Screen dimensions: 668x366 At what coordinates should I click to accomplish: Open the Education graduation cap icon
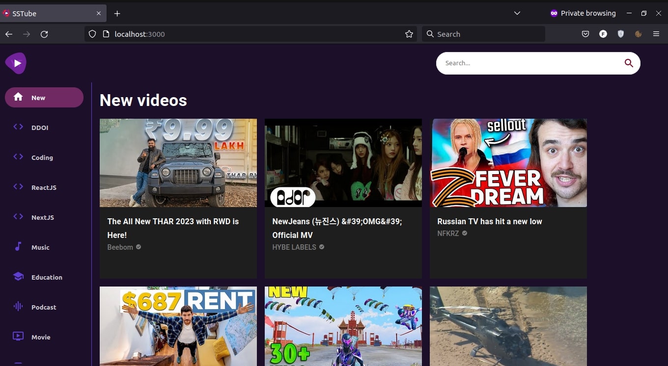18,277
